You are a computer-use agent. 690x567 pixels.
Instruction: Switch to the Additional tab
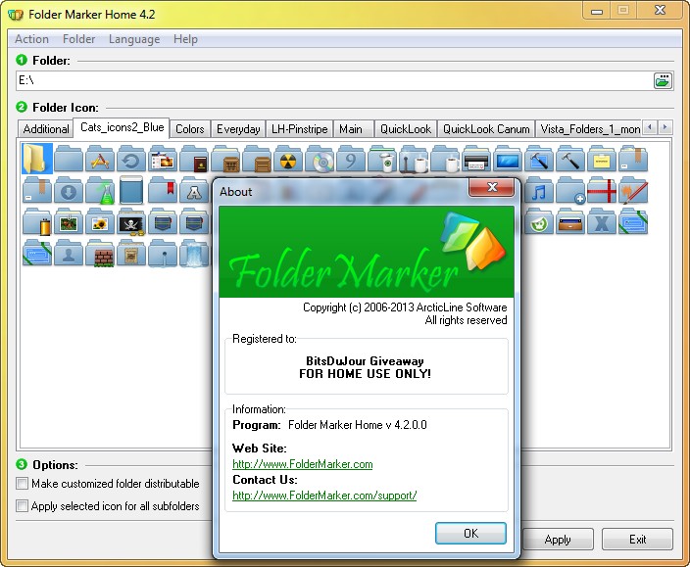click(x=46, y=129)
